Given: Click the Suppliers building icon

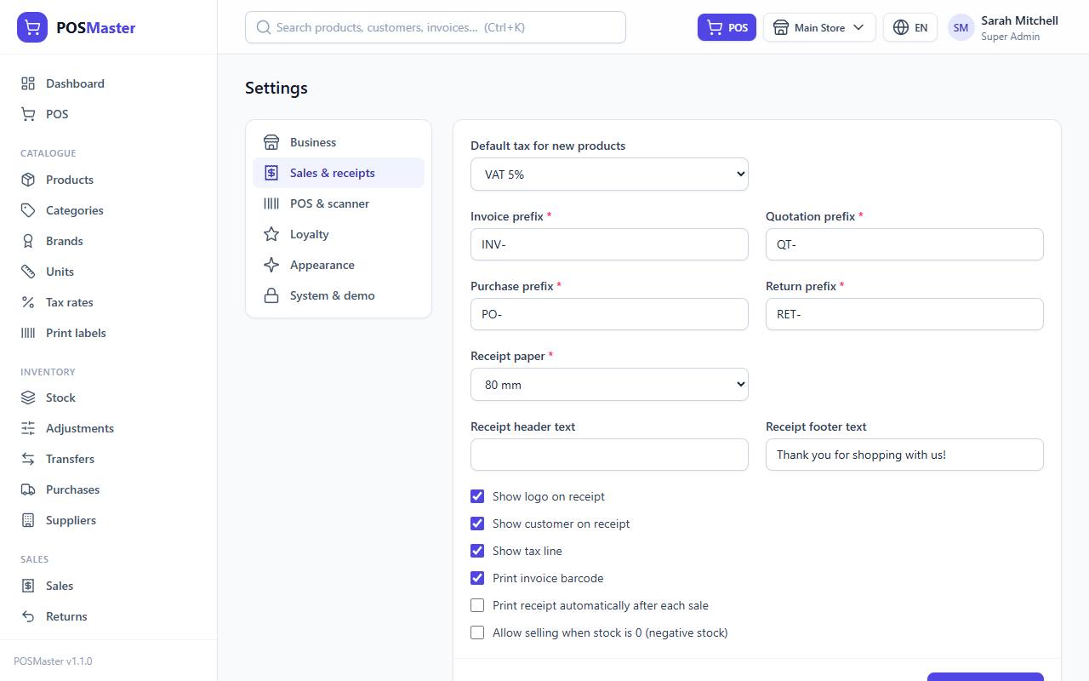Looking at the screenshot, I should (x=28, y=520).
